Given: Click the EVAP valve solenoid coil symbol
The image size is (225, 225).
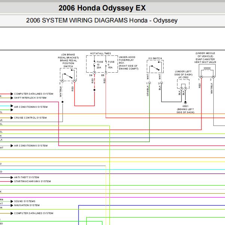Looking at the screenshot, I should pyautogui.click(x=207, y=69).
